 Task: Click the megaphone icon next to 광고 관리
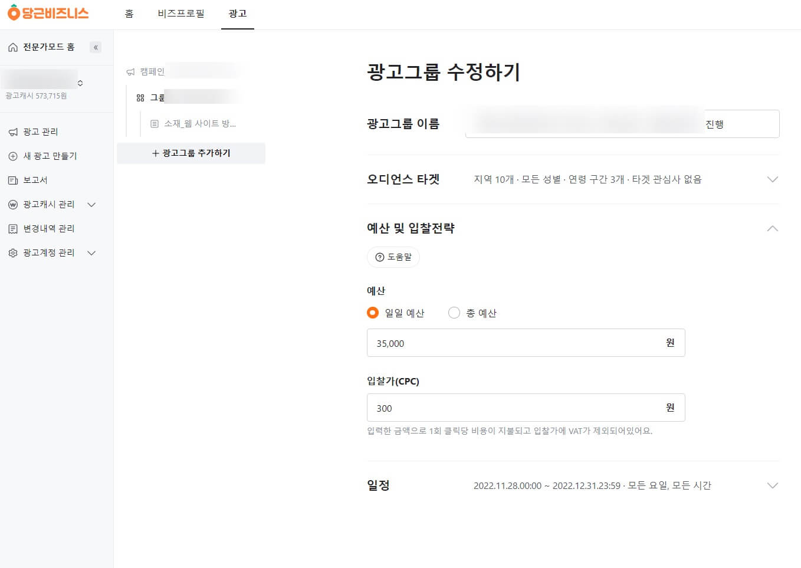point(13,132)
